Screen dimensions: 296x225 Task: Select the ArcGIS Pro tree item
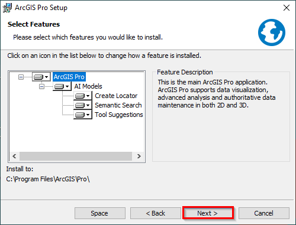coord(69,77)
